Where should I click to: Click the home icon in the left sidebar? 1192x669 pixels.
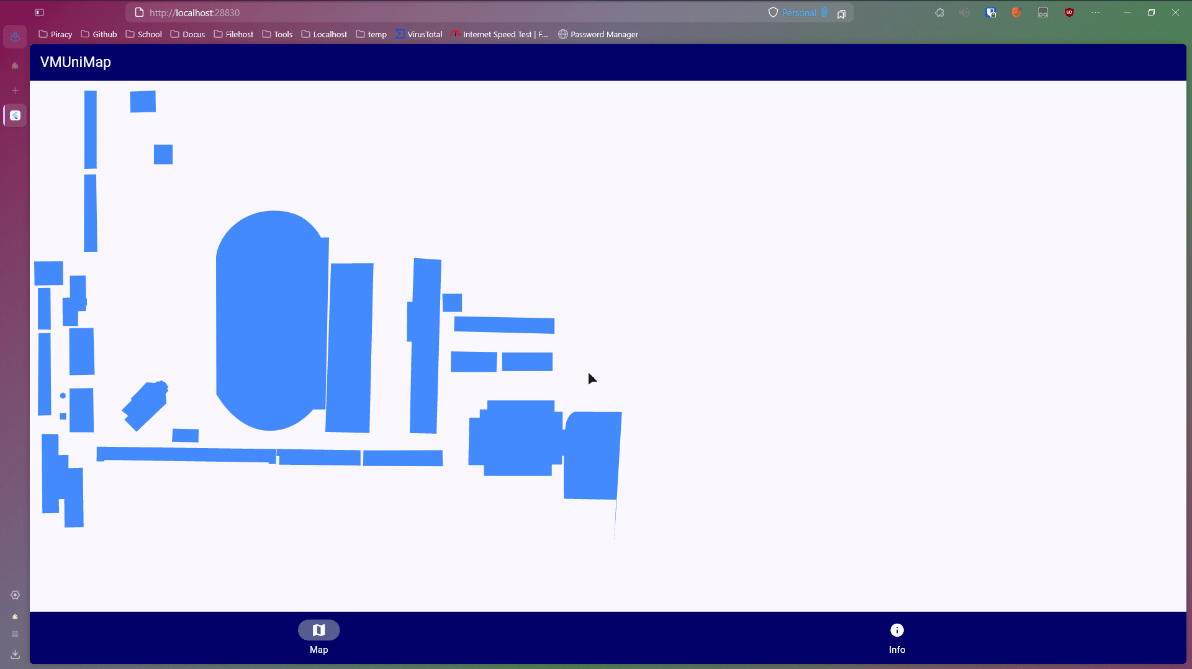(15, 65)
